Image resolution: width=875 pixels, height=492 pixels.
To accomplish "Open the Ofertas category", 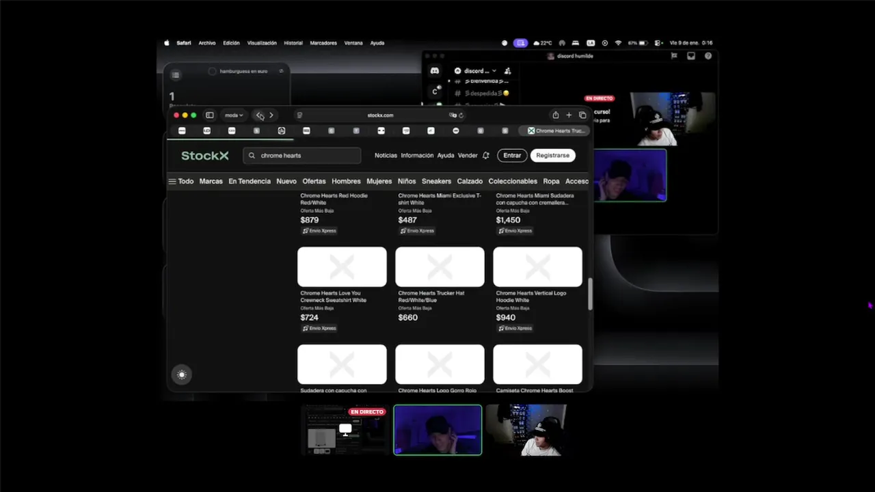I will click(314, 182).
